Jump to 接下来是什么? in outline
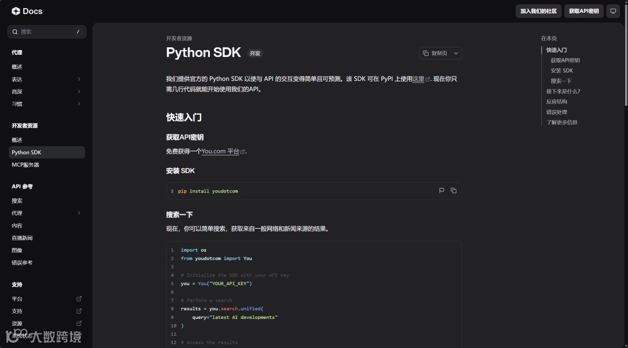 coord(563,91)
